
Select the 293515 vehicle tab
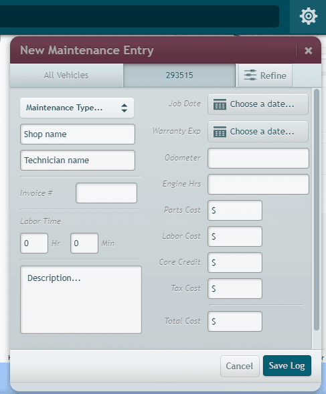click(179, 76)
